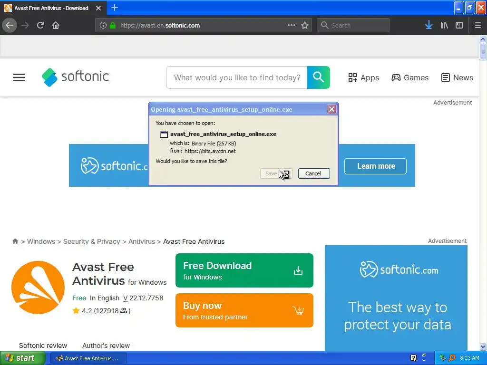Click Free Download for Windows button
Viewport: 487px width, 365px height.
click(x=244, y=270)
